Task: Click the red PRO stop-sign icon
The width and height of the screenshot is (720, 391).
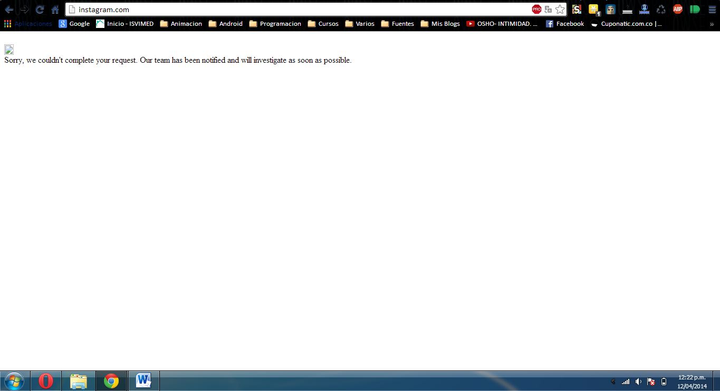Action: coord(536,9)
